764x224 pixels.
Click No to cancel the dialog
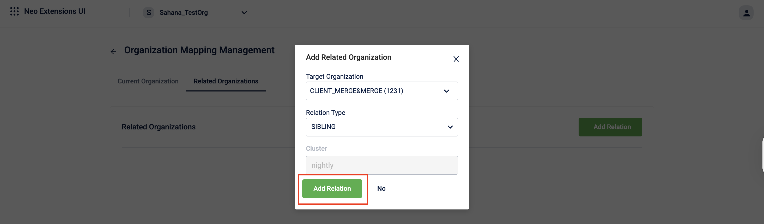[x=381, y=189]
